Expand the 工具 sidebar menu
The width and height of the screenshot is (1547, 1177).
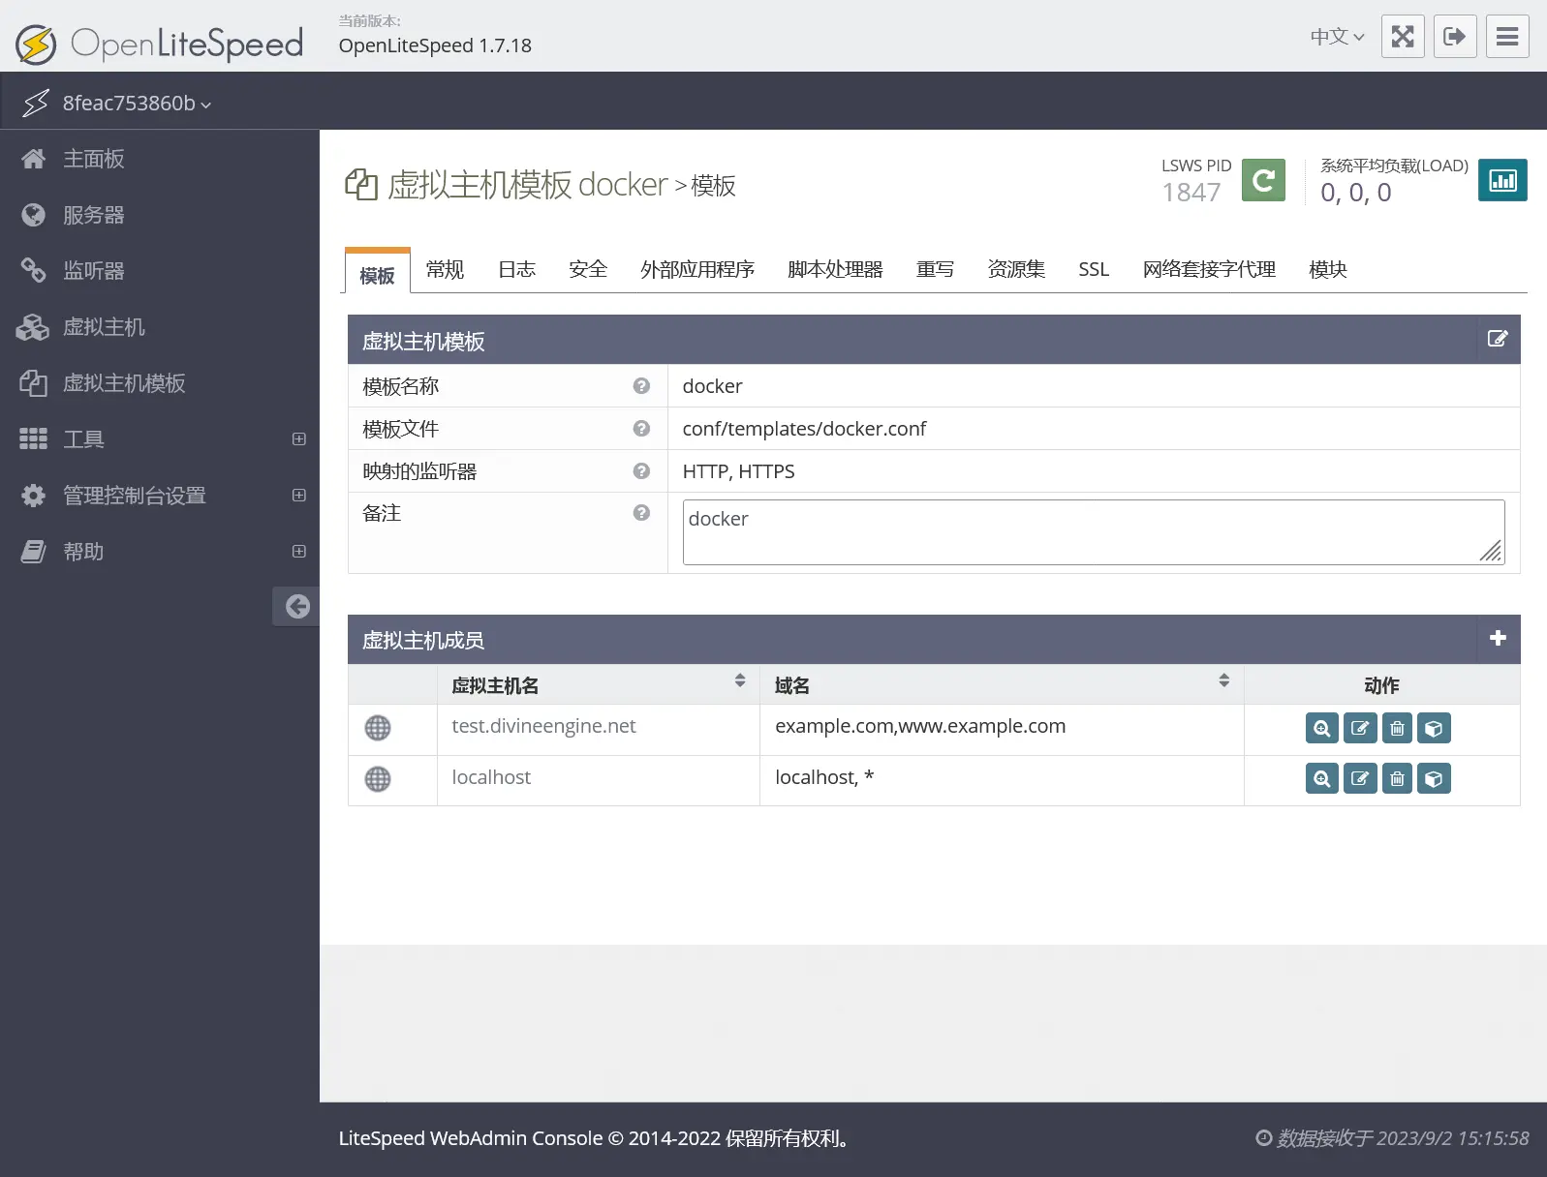click(299, 439)
